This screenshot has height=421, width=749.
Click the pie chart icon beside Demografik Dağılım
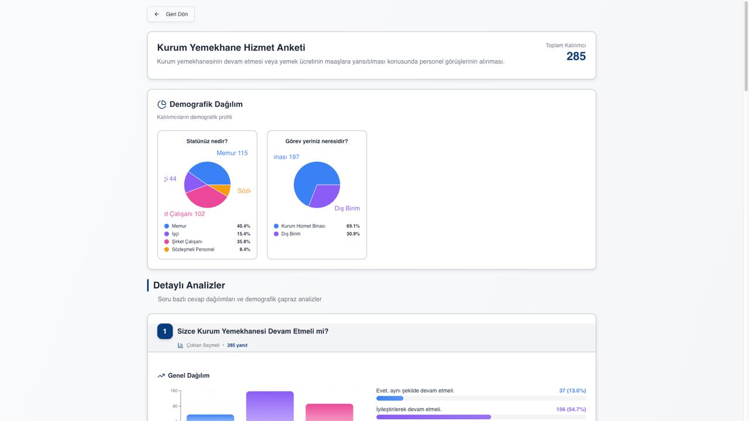(162, 104)
